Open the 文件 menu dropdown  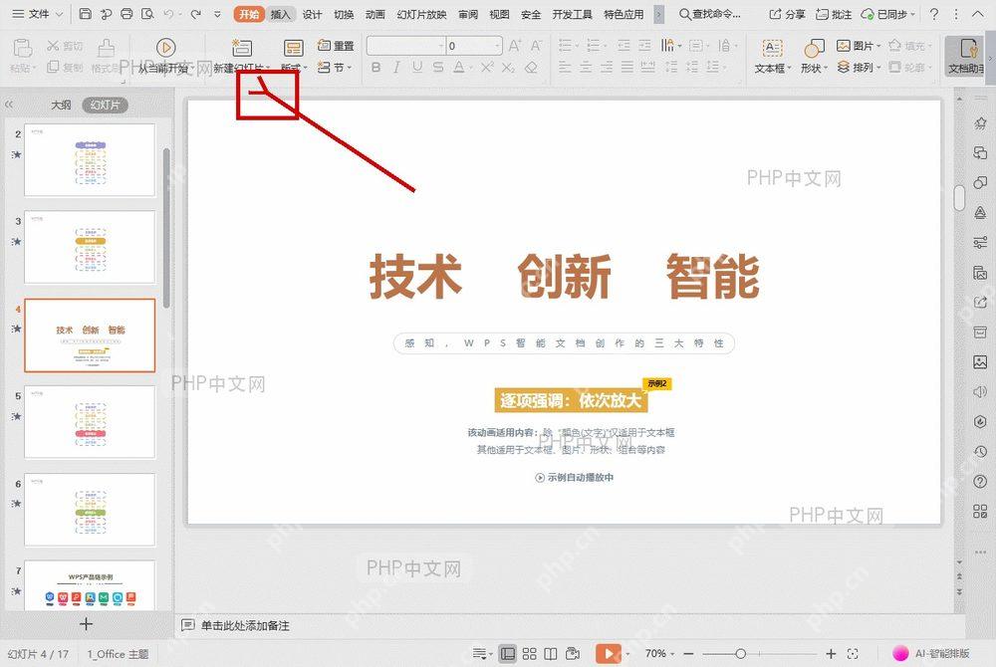click(38, 13)
